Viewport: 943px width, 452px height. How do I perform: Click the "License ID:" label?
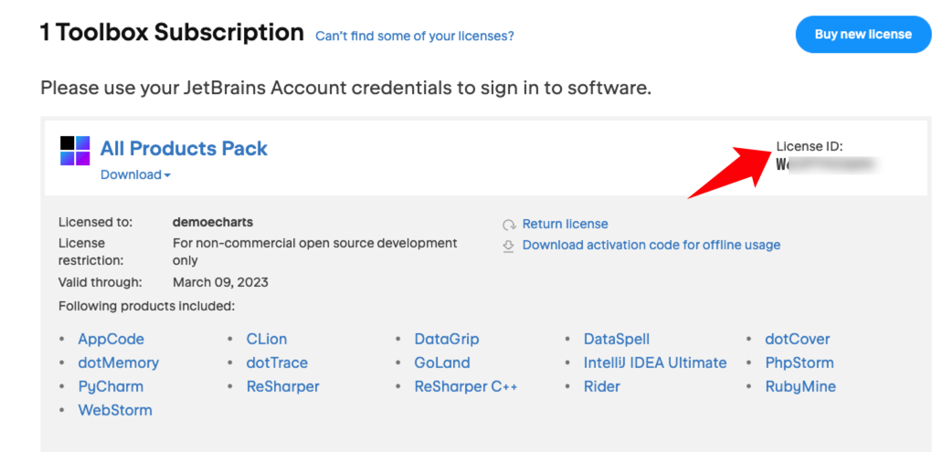coord(810,146)
